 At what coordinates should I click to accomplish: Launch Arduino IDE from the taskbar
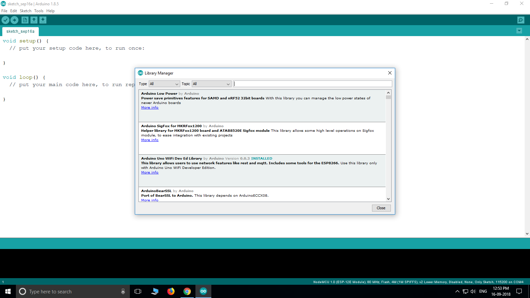(x=203, y=291)
